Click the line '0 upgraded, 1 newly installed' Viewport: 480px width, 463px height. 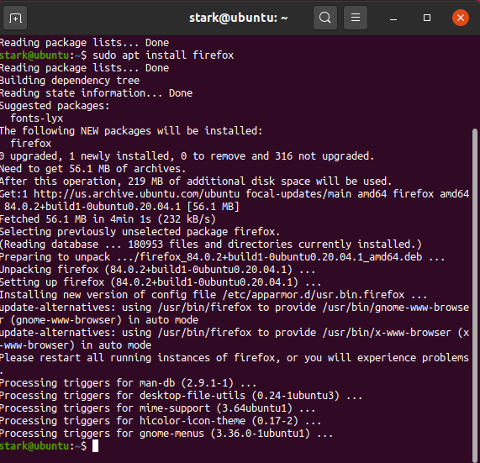[187, 156]
